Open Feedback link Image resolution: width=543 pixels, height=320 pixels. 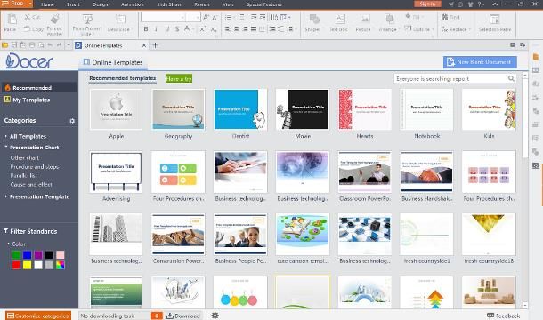click(503, 316)
